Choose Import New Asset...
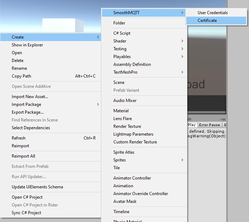This screenshot has height=222, width=249. click(51, 97)
